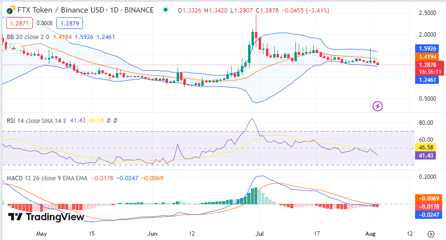
Task: Click the blue -0.0247 MACD axis label
Action: coord(429,215)
